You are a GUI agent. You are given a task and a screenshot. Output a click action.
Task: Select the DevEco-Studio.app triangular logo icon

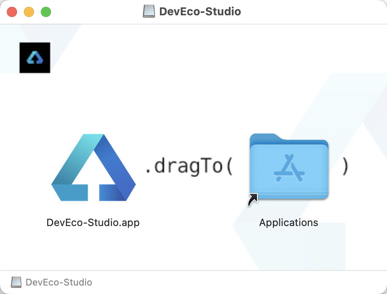point(93,167)
